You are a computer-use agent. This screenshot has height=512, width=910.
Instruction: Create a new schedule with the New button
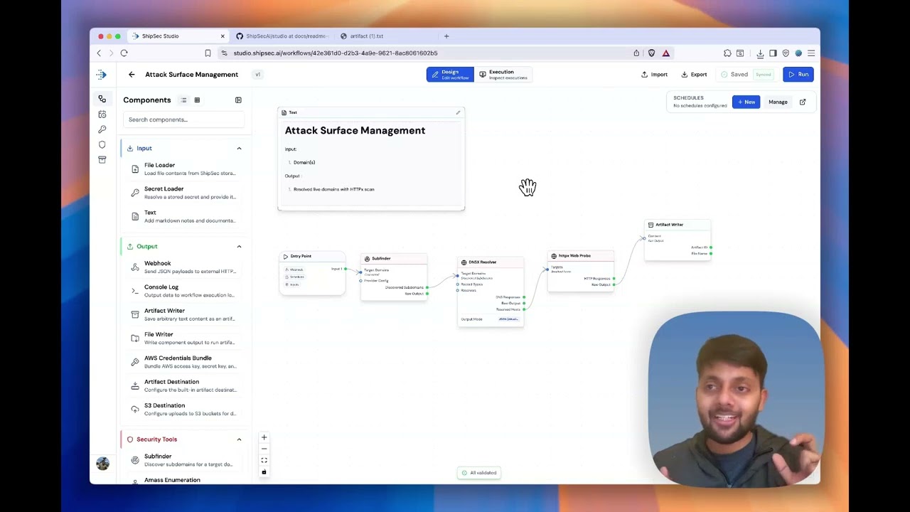[x=746, y=102]
